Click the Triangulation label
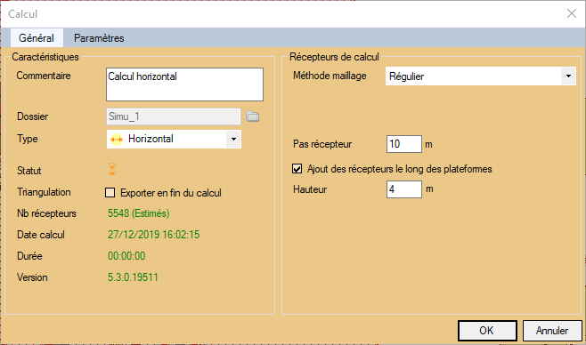The image size is (586, 345). pyautogui.click(x=44, y=192)
